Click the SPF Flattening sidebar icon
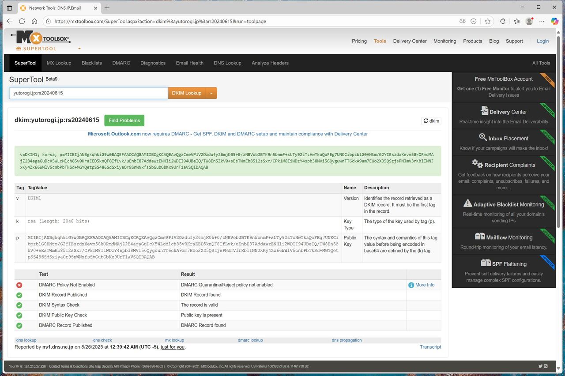 [x=486, y=263]
